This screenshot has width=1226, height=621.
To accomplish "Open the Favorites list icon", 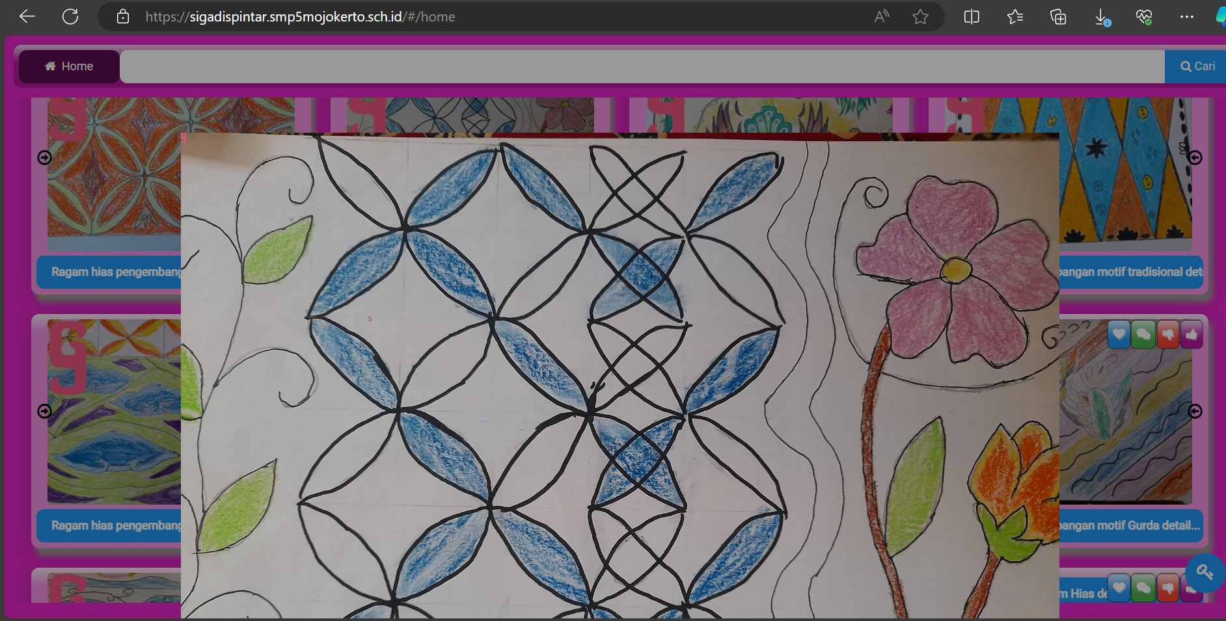I will point(1015,17).
